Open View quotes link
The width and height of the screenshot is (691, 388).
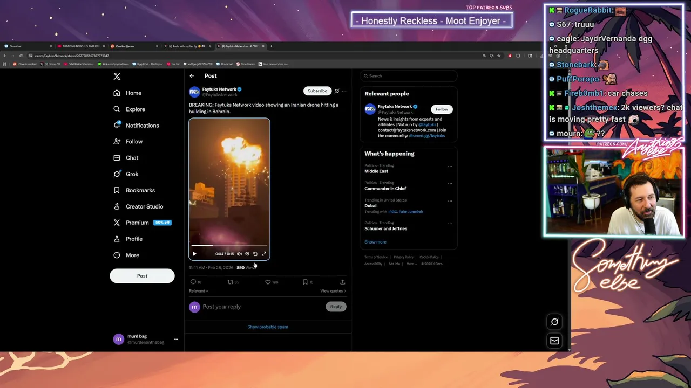(x=333, y=291)
